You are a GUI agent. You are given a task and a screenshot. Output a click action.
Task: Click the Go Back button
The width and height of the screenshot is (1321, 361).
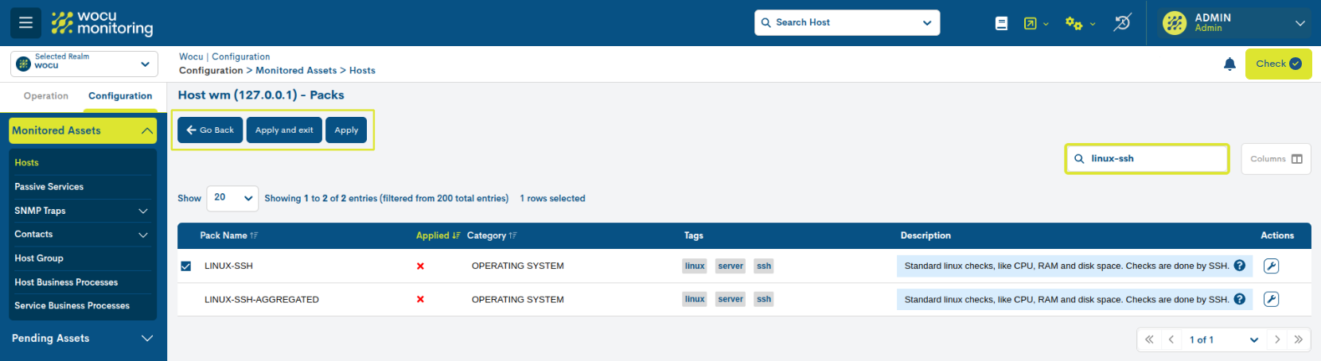[x=210, y=130]
